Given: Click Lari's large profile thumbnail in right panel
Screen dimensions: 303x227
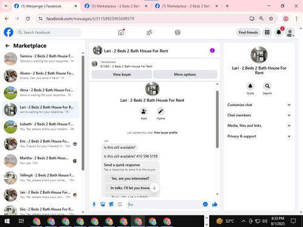Looking at the screenshot, I should [x=259, y=55].
